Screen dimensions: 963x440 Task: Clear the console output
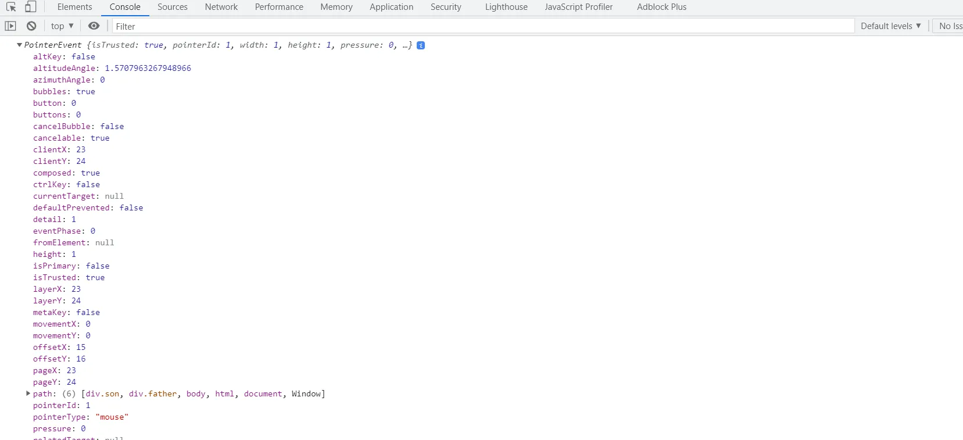(x=31, y=26)
